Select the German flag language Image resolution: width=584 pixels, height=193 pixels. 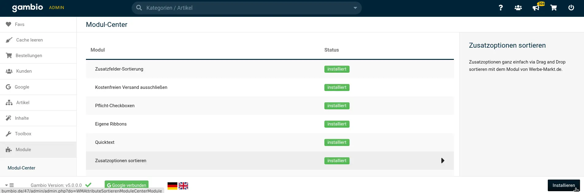pos(172,186)
